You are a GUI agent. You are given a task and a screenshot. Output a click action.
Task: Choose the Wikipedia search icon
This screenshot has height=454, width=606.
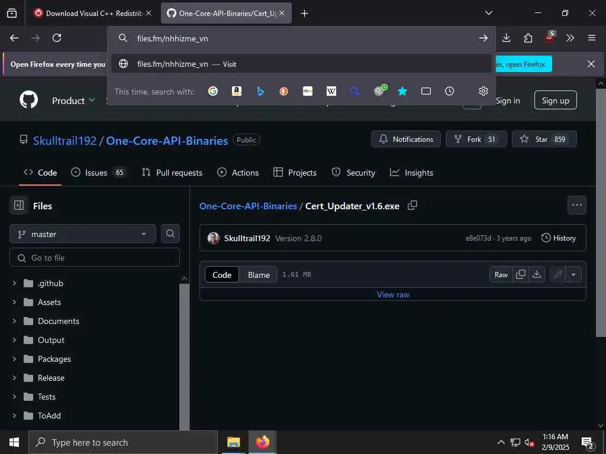coord(331,91)
